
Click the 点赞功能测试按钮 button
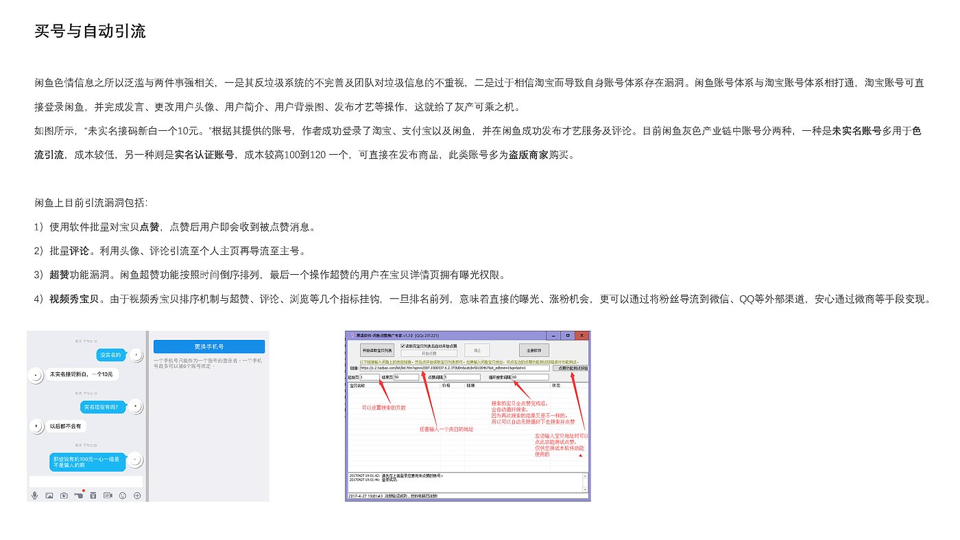pyautogui.click(x=570, y=368)
